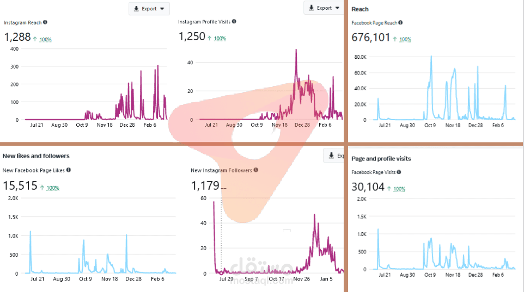524x292 pixels.
Task: Open the Export dropdown above Instagram Reach
Action: [x=149, y=9]
